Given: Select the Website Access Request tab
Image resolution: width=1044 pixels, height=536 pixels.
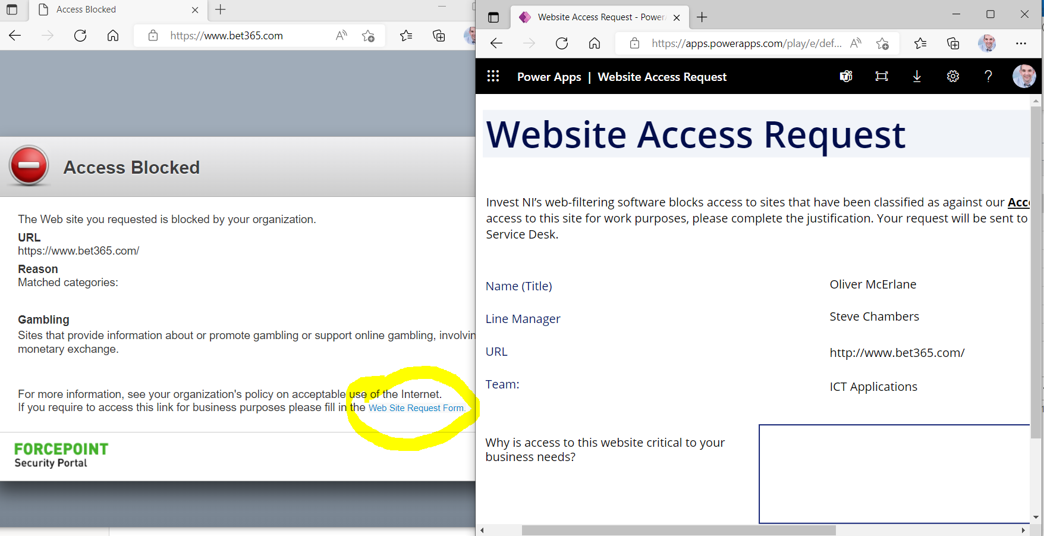Looking at the screenshot, I should click(x=599, y=17).
